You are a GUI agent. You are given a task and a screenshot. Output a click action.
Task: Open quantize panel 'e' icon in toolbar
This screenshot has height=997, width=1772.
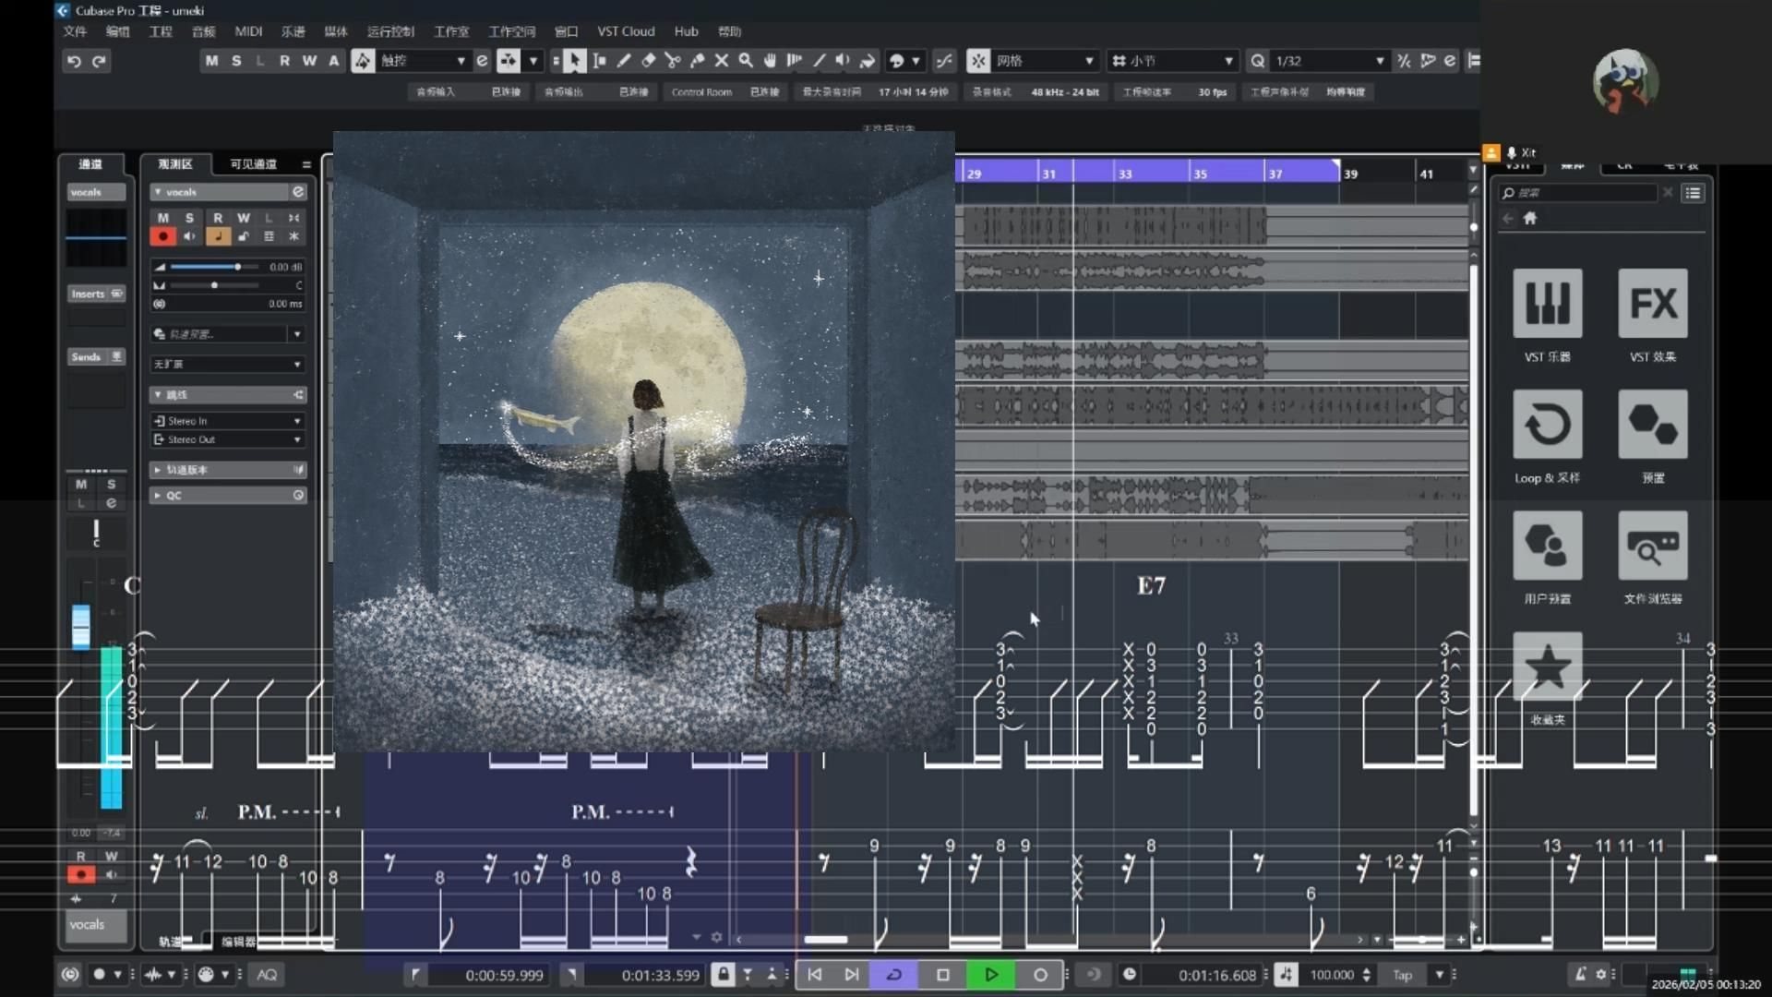1450,61
